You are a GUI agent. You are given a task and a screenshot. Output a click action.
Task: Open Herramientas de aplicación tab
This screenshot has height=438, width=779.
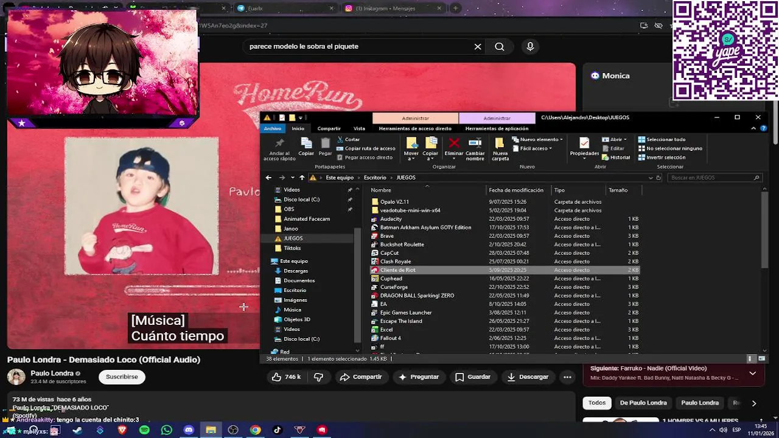(x=497, y=128)
